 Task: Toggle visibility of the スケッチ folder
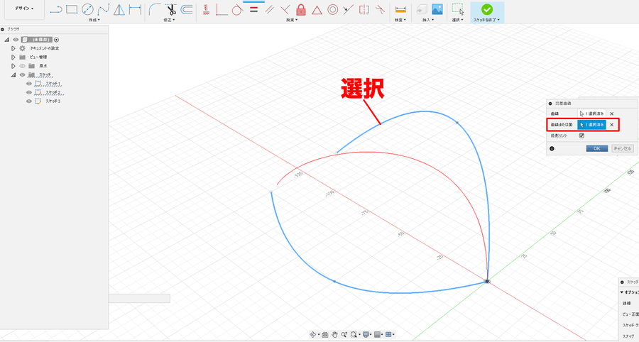coord(23,75)
